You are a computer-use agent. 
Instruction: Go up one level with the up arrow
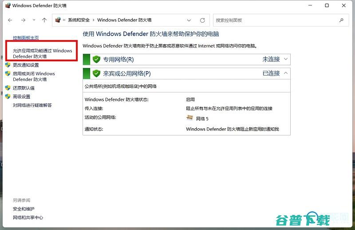click(x=44, y=20)
